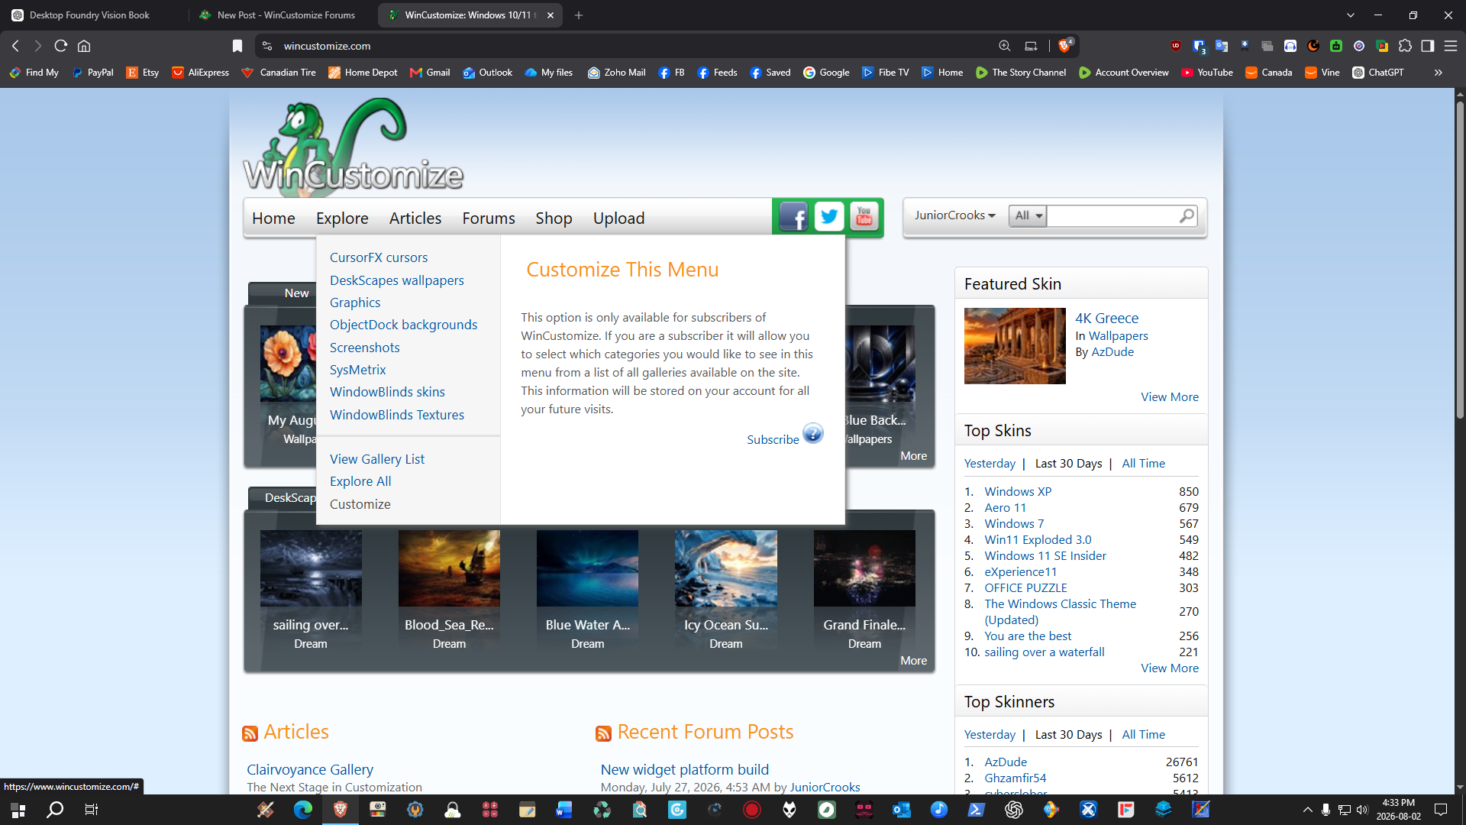Open the Twitter icon in site navbar
This screenshot has width=1466, height=825.
(x=828, y=218)
